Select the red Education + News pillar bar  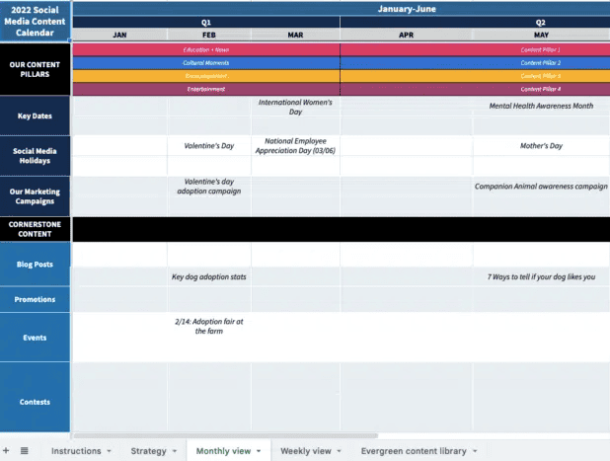(205, 49)
